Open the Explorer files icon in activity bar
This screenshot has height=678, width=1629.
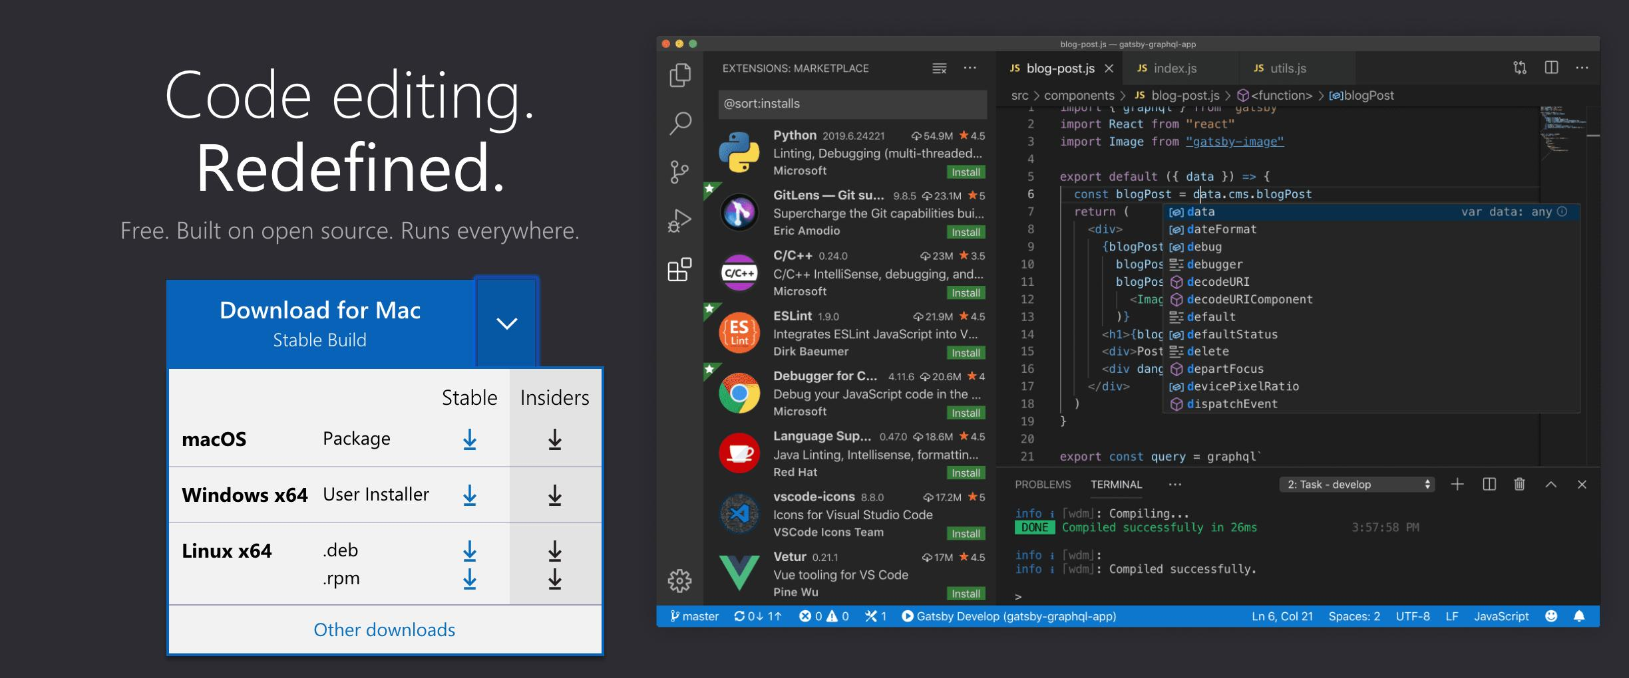(679, 74)
